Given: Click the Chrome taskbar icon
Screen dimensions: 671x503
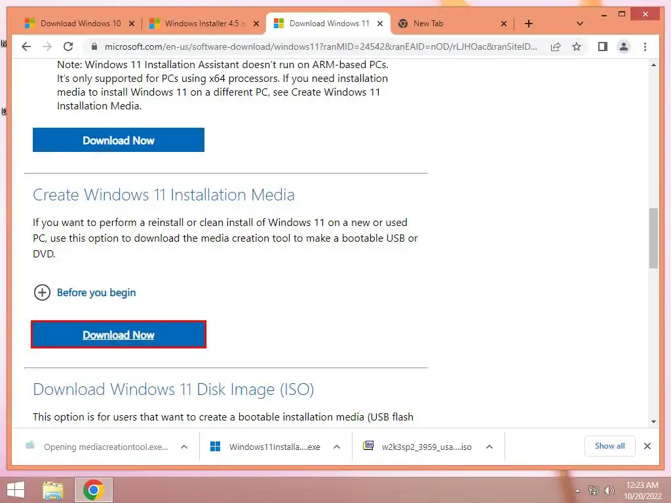Looking at the screenshot, I should [94, 490].
